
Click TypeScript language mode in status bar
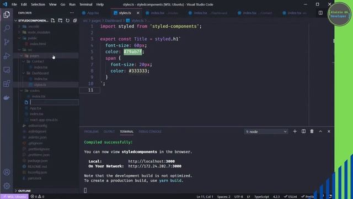pos(261,197)
